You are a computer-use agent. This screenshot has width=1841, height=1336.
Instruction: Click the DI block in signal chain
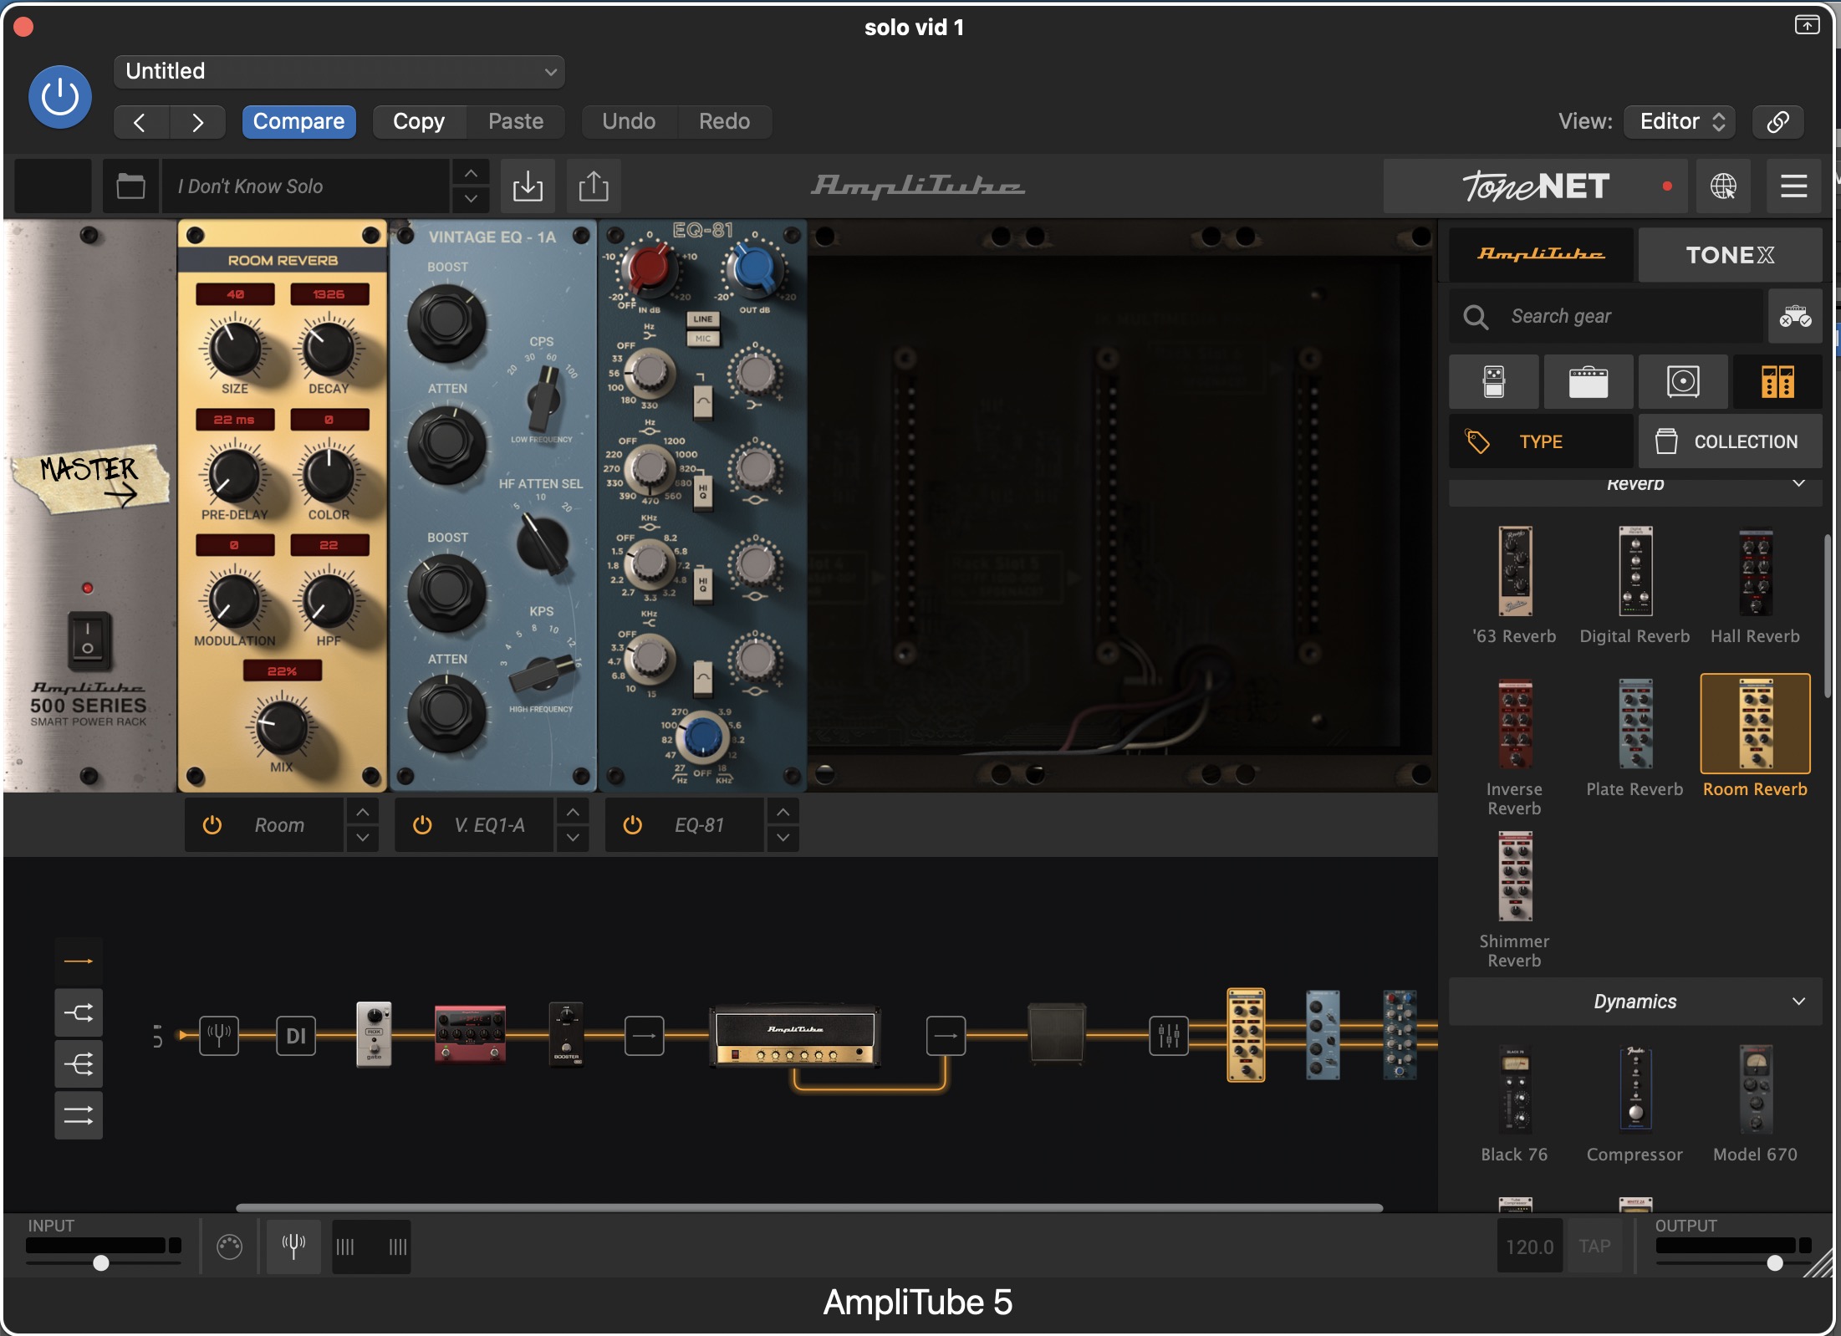(296, 1036)
